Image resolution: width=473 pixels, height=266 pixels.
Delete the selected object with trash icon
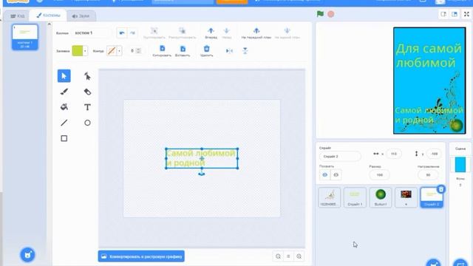[x=206, y=51]
